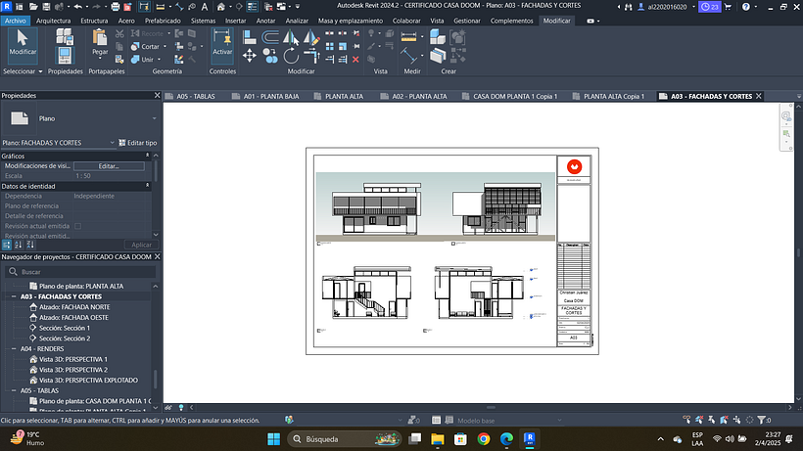Click the Unir geometry tool
This screenshot has width=803, height=451.
click(x=142, y=60)
